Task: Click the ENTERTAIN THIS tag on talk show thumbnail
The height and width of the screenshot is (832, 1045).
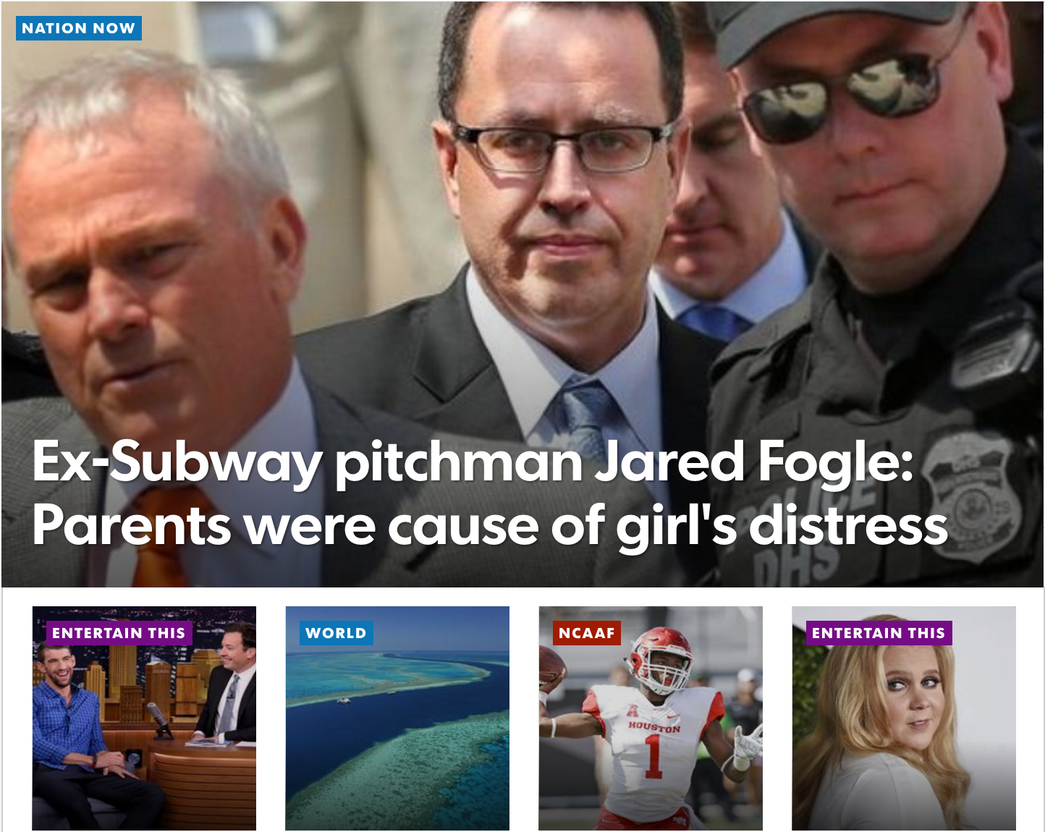Action: [x=119, y=633]
